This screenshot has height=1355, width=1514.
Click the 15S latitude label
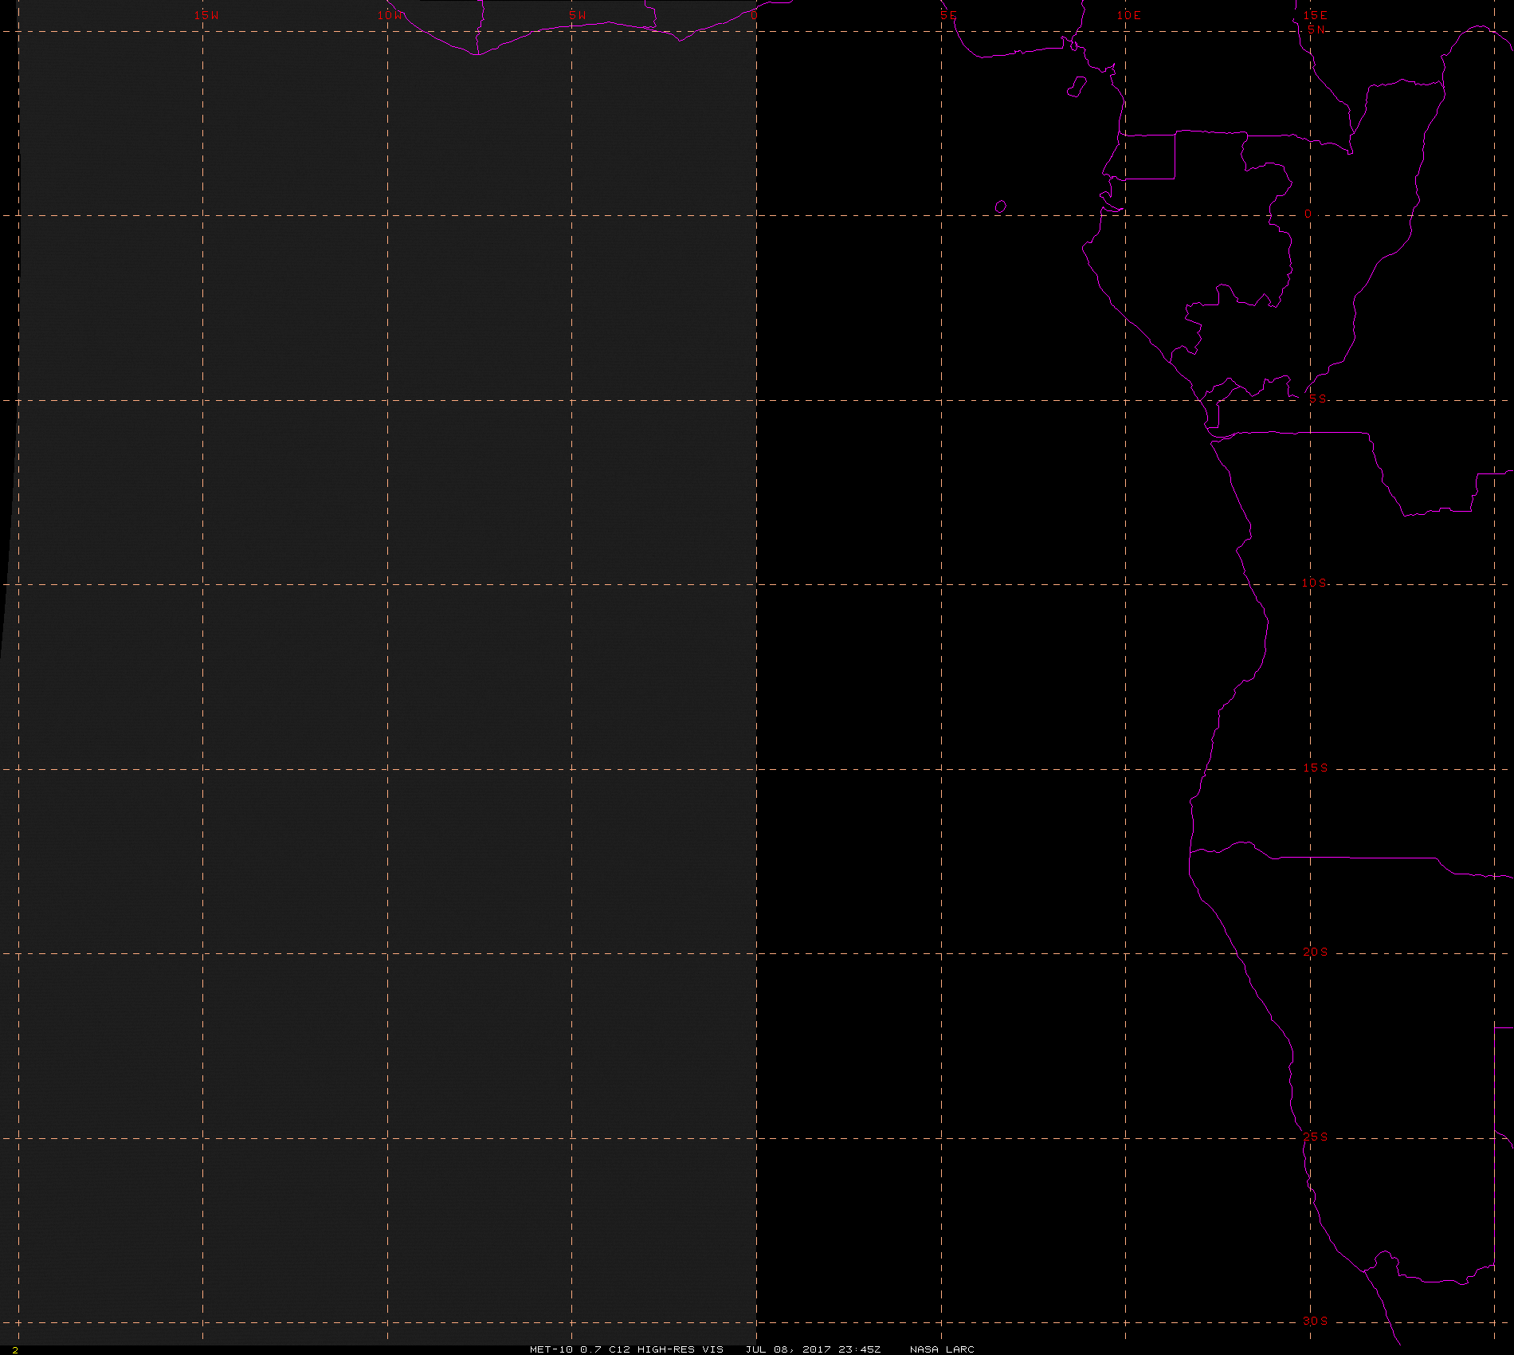[1316, 768]
